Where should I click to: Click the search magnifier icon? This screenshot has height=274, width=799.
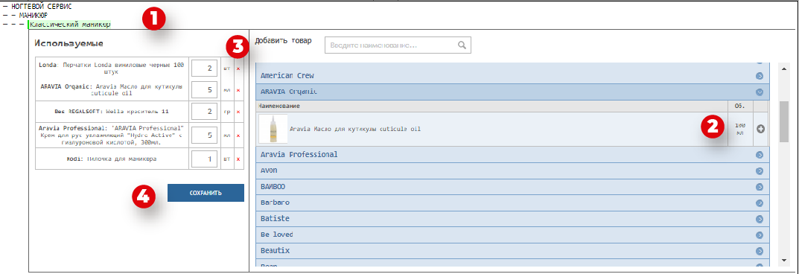point(462,45)
